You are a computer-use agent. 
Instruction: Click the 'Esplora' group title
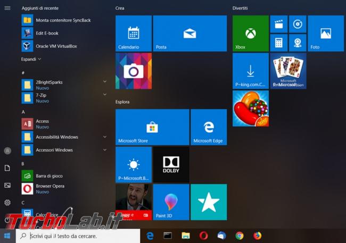(x=122, y=102)
